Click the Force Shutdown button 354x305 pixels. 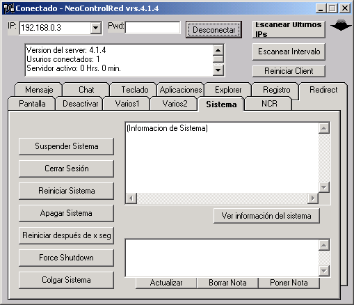click(66, 258)
